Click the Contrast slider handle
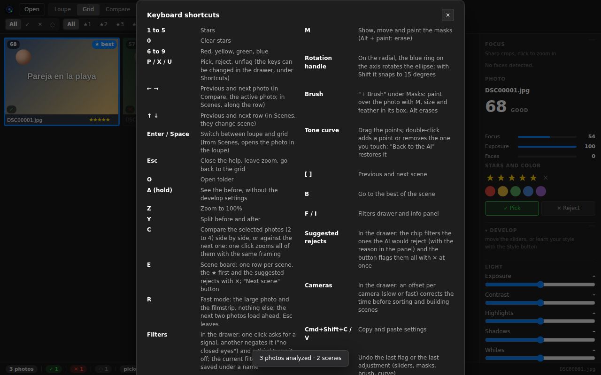Viewport: 601px width, 375px height. point(540,303)
